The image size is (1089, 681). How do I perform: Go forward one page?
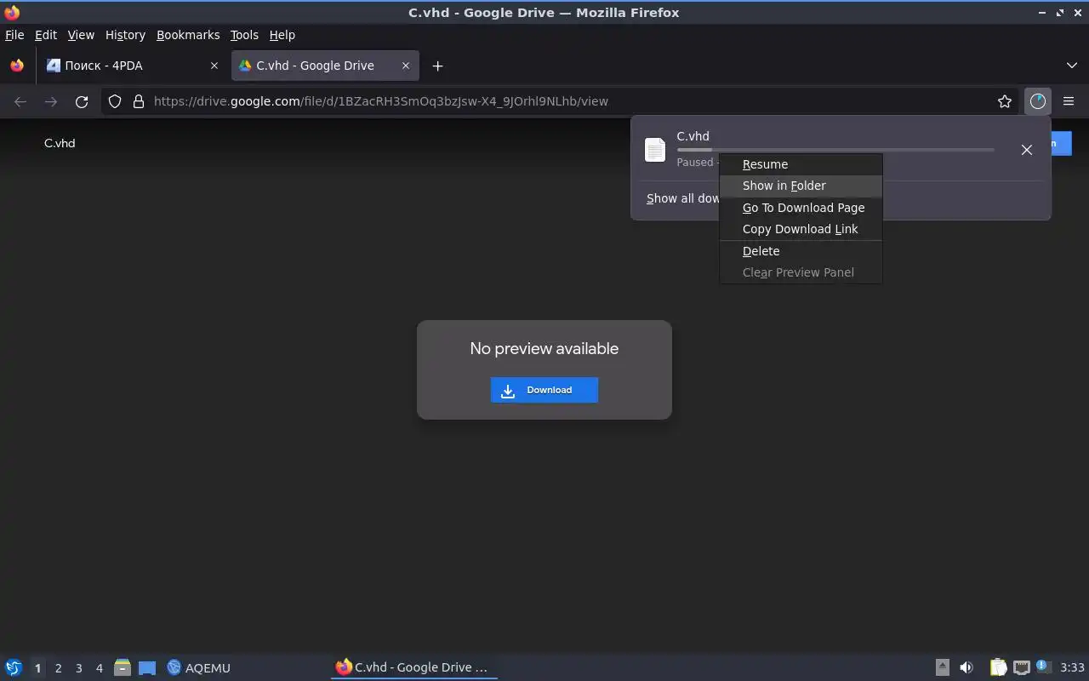tap(51, 101)
